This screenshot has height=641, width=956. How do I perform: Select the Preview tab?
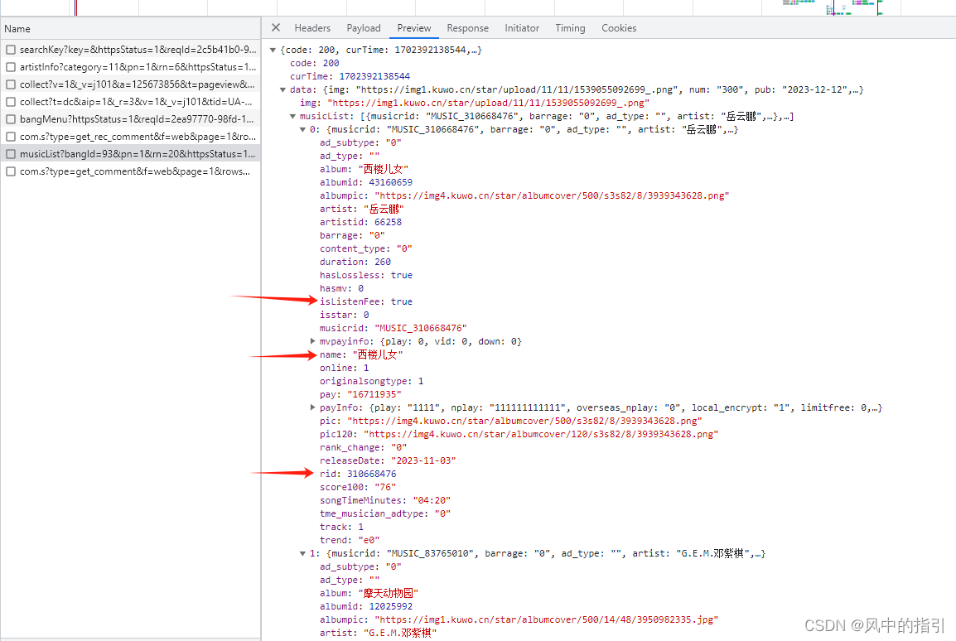click(414, 28)
